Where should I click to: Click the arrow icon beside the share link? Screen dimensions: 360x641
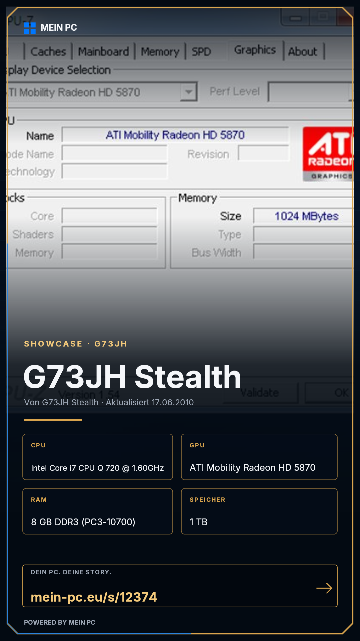(324, 588)
